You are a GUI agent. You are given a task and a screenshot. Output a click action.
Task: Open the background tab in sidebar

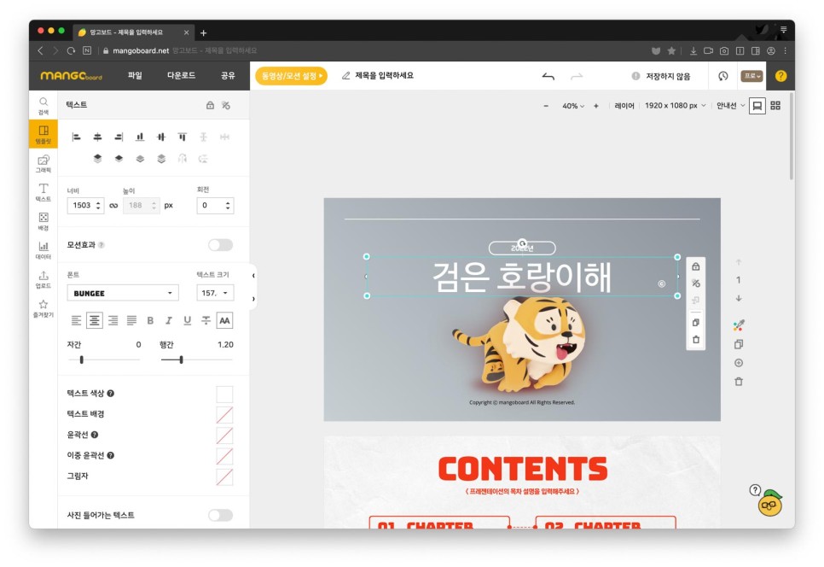point(44,221)
